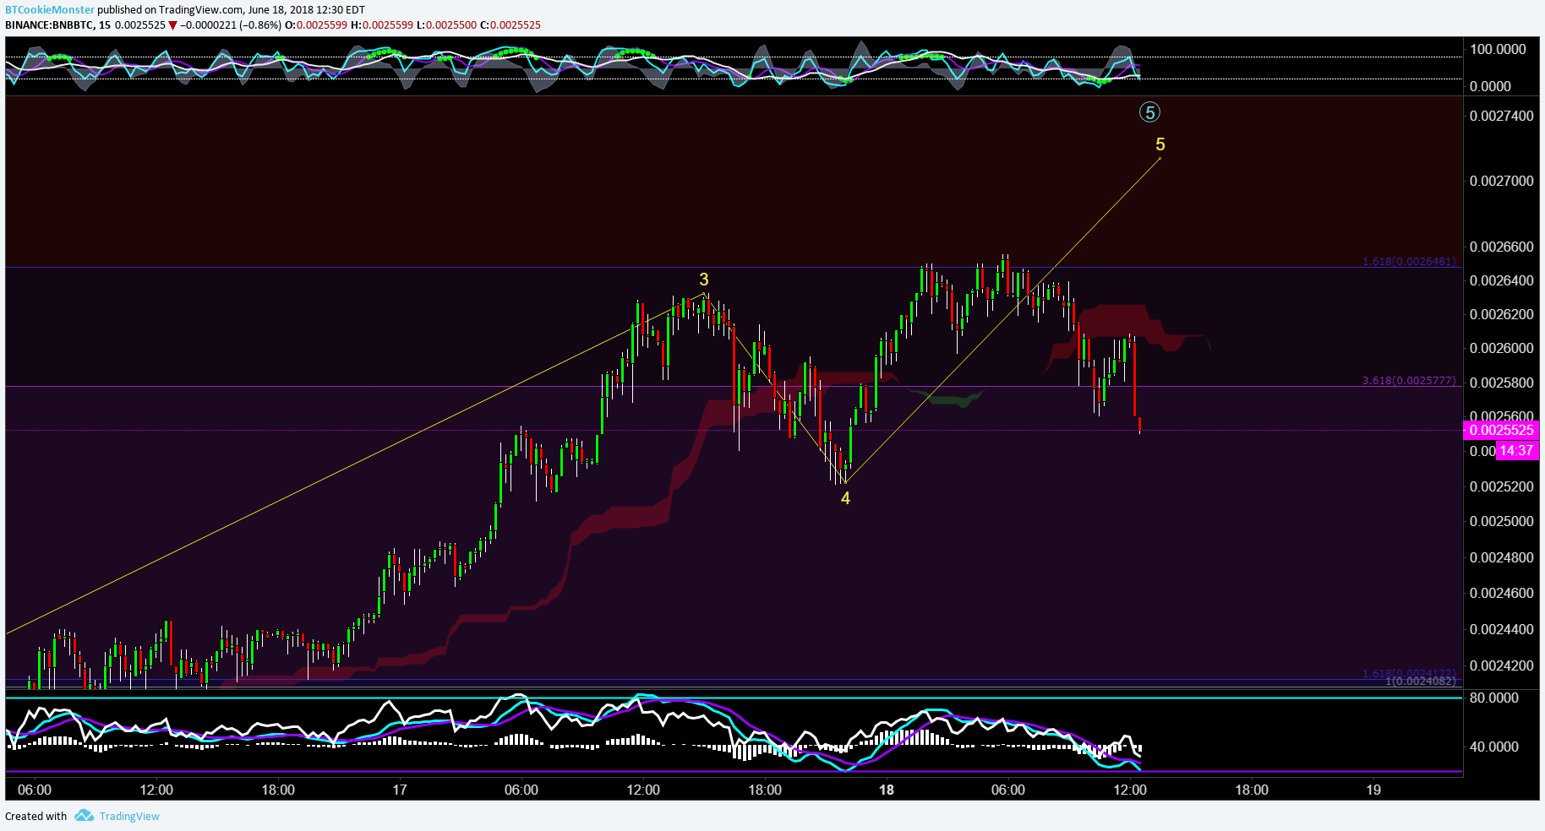Click the 14:37 candle countdown label
The height and width of the screenshot is (831, 1545).
(x=1517, y=451)
